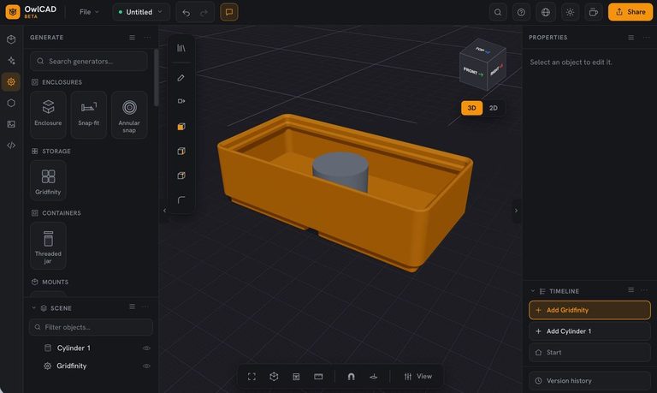
Task: Collapse the Containers section header
Action: coord(56,213)
